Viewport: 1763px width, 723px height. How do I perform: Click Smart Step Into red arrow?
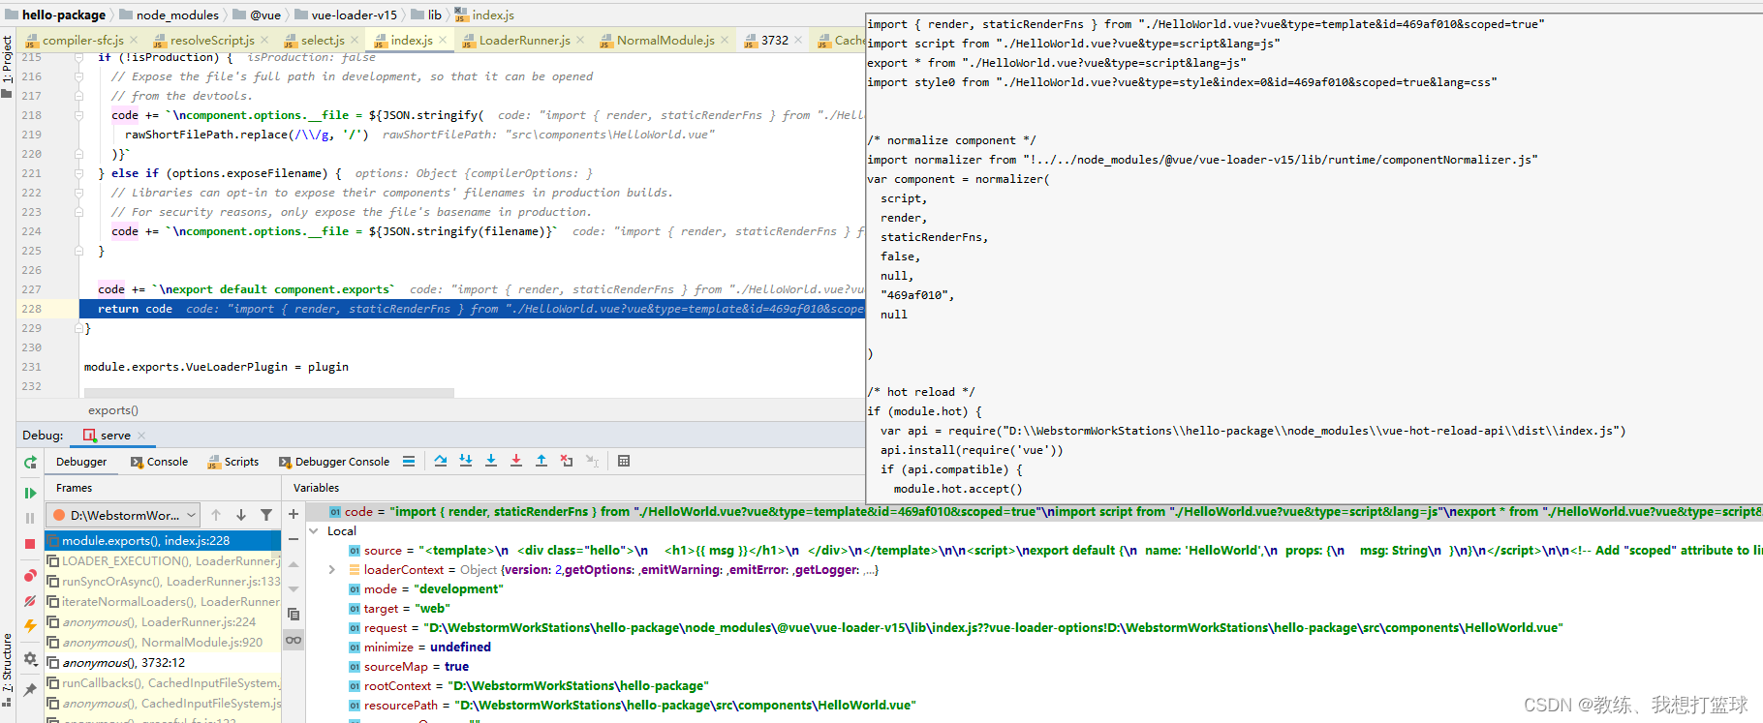(516, 461)
